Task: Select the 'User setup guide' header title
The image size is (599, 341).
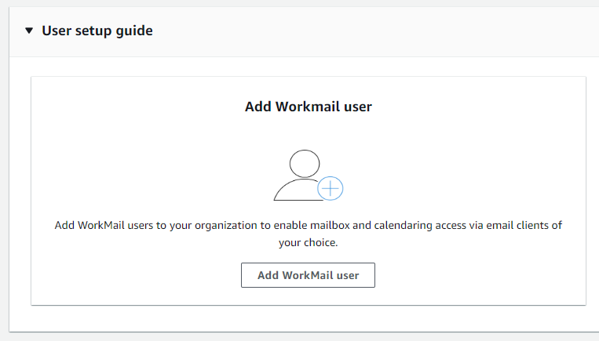Action: coord(97,31)
